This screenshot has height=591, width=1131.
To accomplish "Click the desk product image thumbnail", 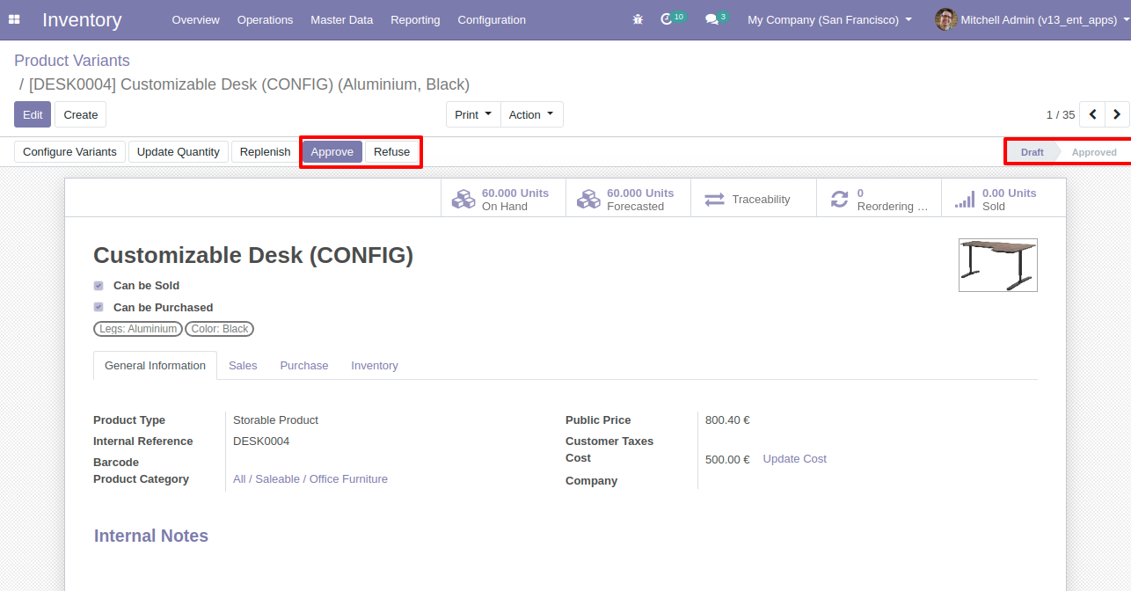I will tap(997, 265).
